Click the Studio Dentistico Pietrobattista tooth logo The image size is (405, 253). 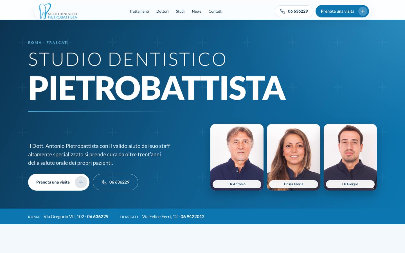[x=58, y=11]
